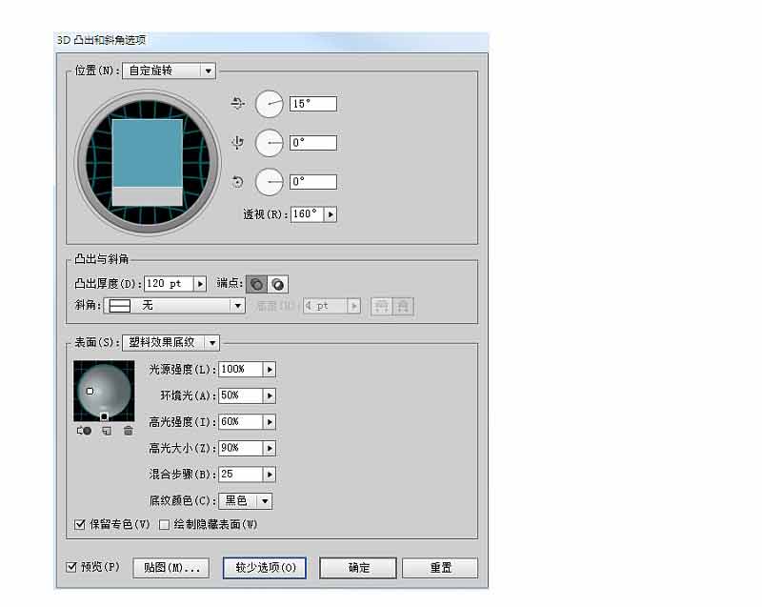Enable draw hidden faces checkbox
Image resolution: width=762 pixels, height=607 pixels.
[164, 525]
